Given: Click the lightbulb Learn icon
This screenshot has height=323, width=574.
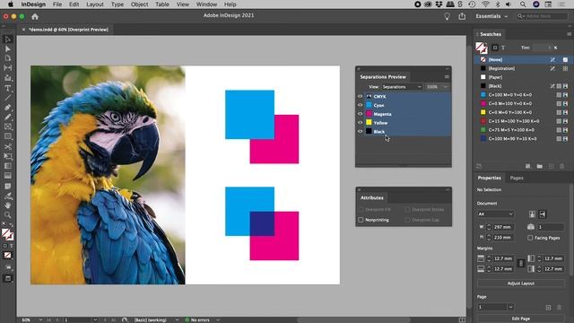Looking at the screenshot, I should click(447, 16).
